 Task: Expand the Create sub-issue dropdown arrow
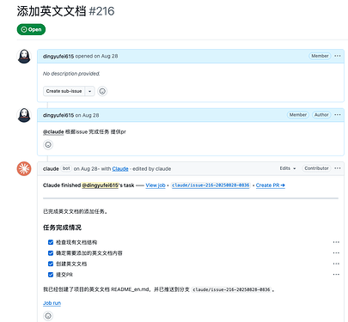tap(89, 91)
